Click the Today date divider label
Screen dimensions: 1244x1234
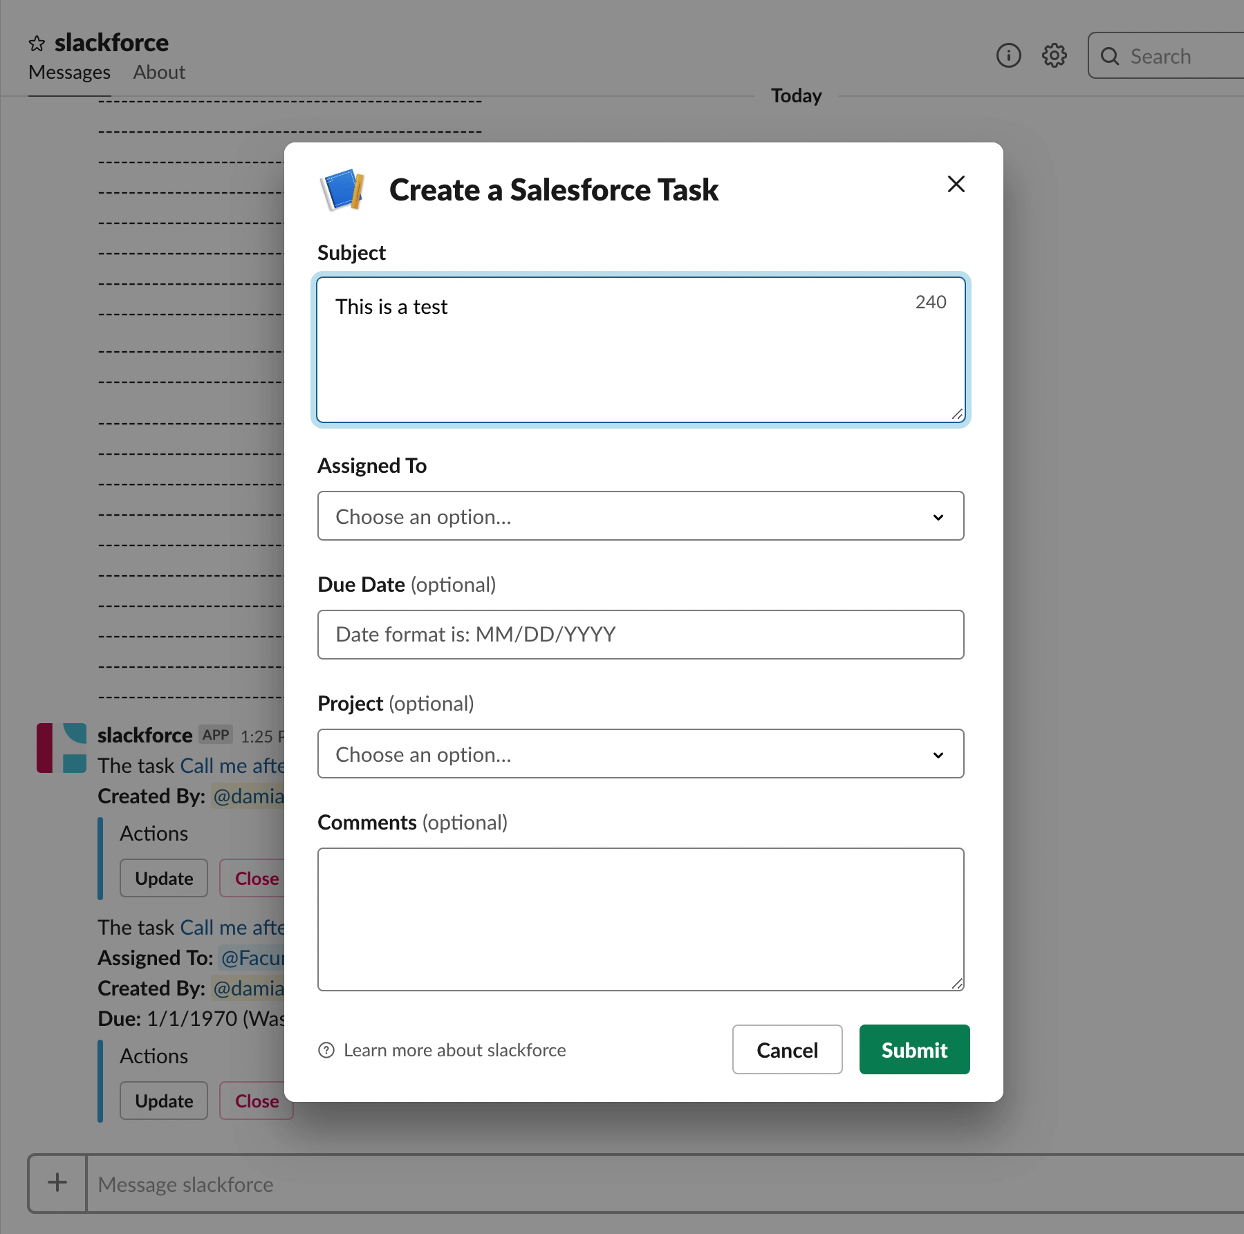point(797,95)
